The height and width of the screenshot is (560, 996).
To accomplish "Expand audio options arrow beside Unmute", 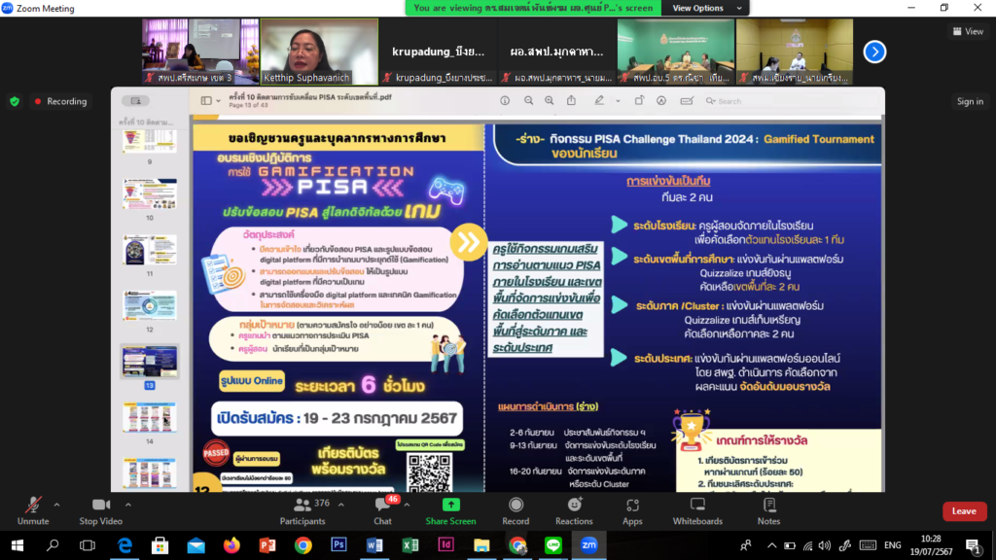I will [56, 505].
